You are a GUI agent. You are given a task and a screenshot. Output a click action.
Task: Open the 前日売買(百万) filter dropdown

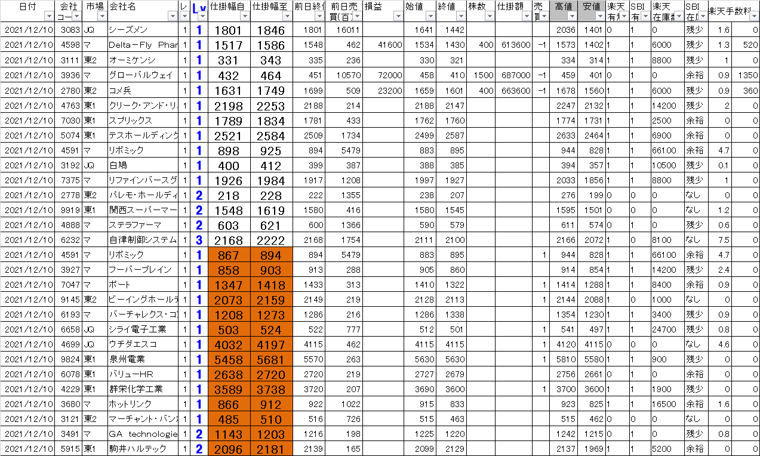357,17
